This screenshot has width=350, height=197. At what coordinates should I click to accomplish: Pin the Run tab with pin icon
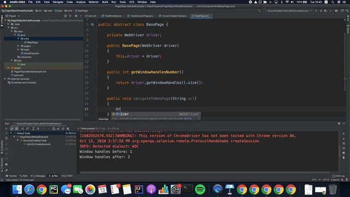click(6, 170)
